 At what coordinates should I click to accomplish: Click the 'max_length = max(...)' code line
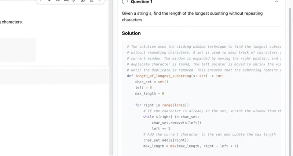[191, 146]
